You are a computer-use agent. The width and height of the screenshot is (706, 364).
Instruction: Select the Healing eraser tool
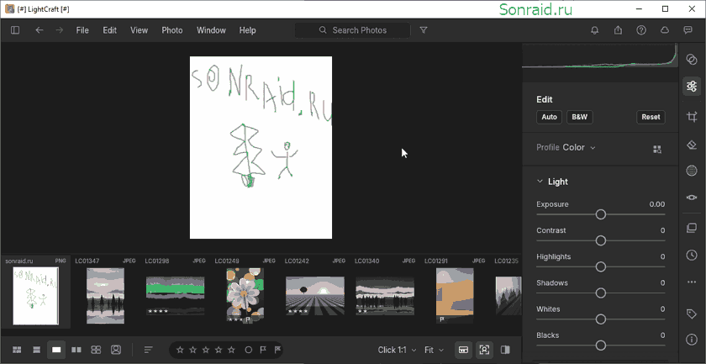(x=692, y=145)
